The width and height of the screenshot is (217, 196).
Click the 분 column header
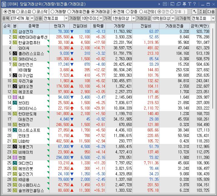pyautogui.click(x=15, y=26)
